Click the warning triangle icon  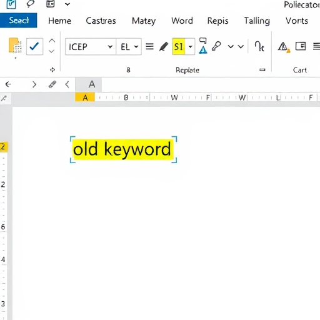pyautogui.click(x=284, y=47)
